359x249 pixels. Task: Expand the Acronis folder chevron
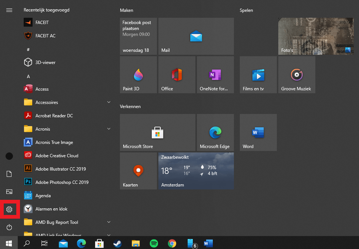109,129
